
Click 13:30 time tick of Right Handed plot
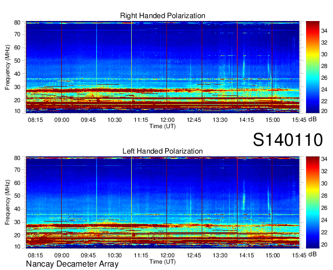[220, 120]
